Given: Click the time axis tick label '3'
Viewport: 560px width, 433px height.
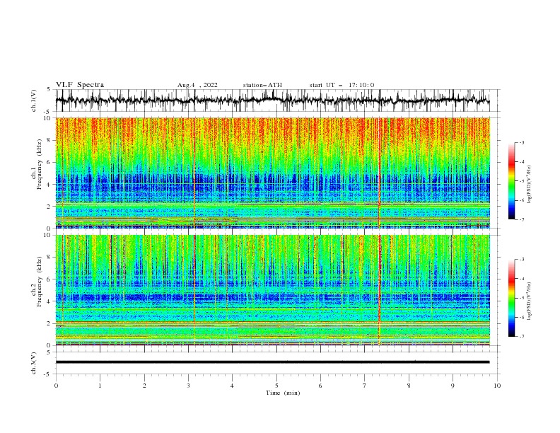Looking at the screenshot, I should pos(188,386).
